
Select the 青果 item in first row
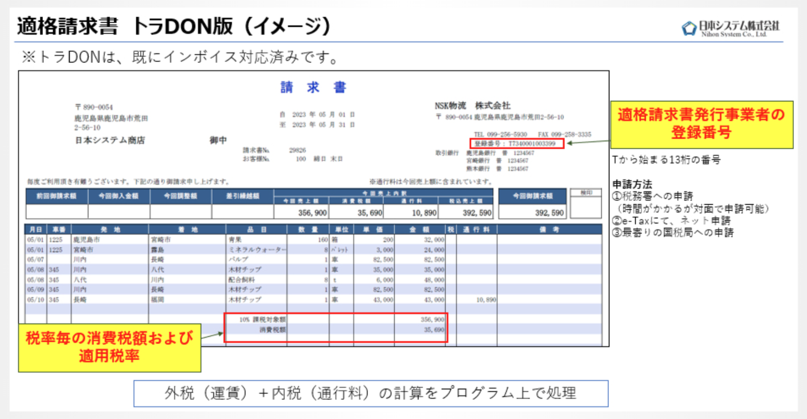(235, 240)
